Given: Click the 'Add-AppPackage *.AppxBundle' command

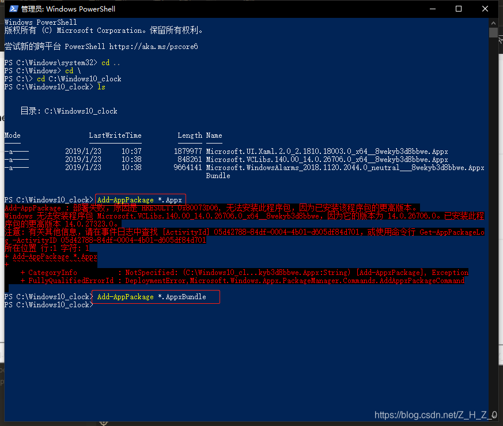Looking at the screenshot, I should [x=152, y=297].
